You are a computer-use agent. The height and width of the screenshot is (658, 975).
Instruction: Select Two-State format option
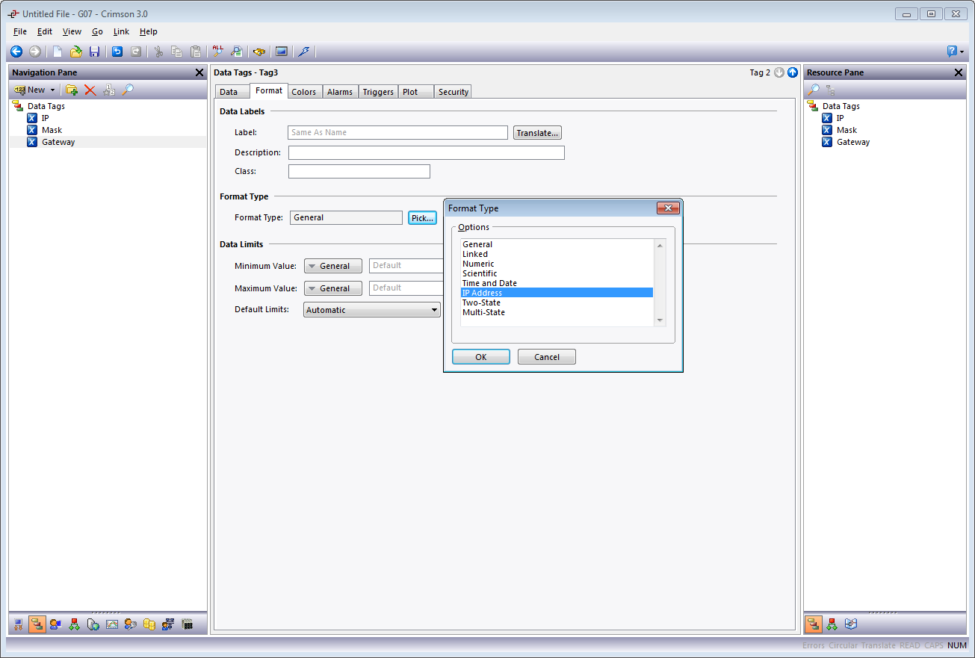click(557, 302)
